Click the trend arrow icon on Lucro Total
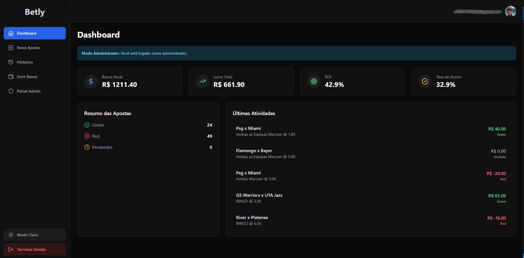 (x=202, y=81)
